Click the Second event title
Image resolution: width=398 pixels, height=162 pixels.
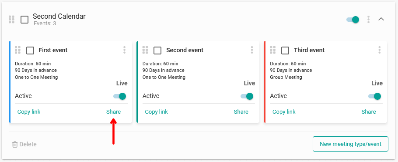[185, 50]
